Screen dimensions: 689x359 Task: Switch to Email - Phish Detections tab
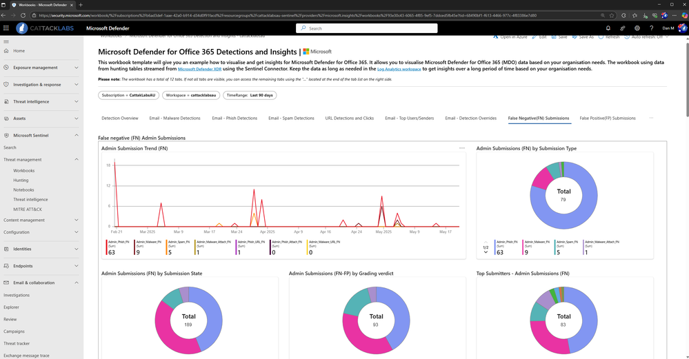234,118
